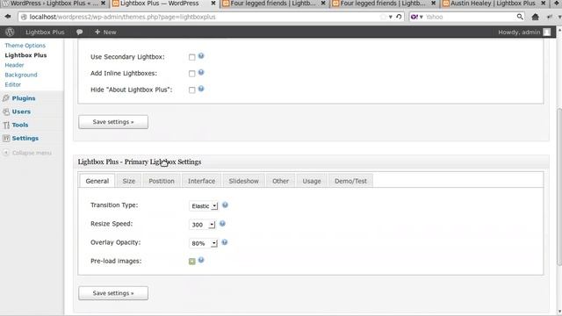Click the Settings menu icon
The image size is (562, 316).
6,139
